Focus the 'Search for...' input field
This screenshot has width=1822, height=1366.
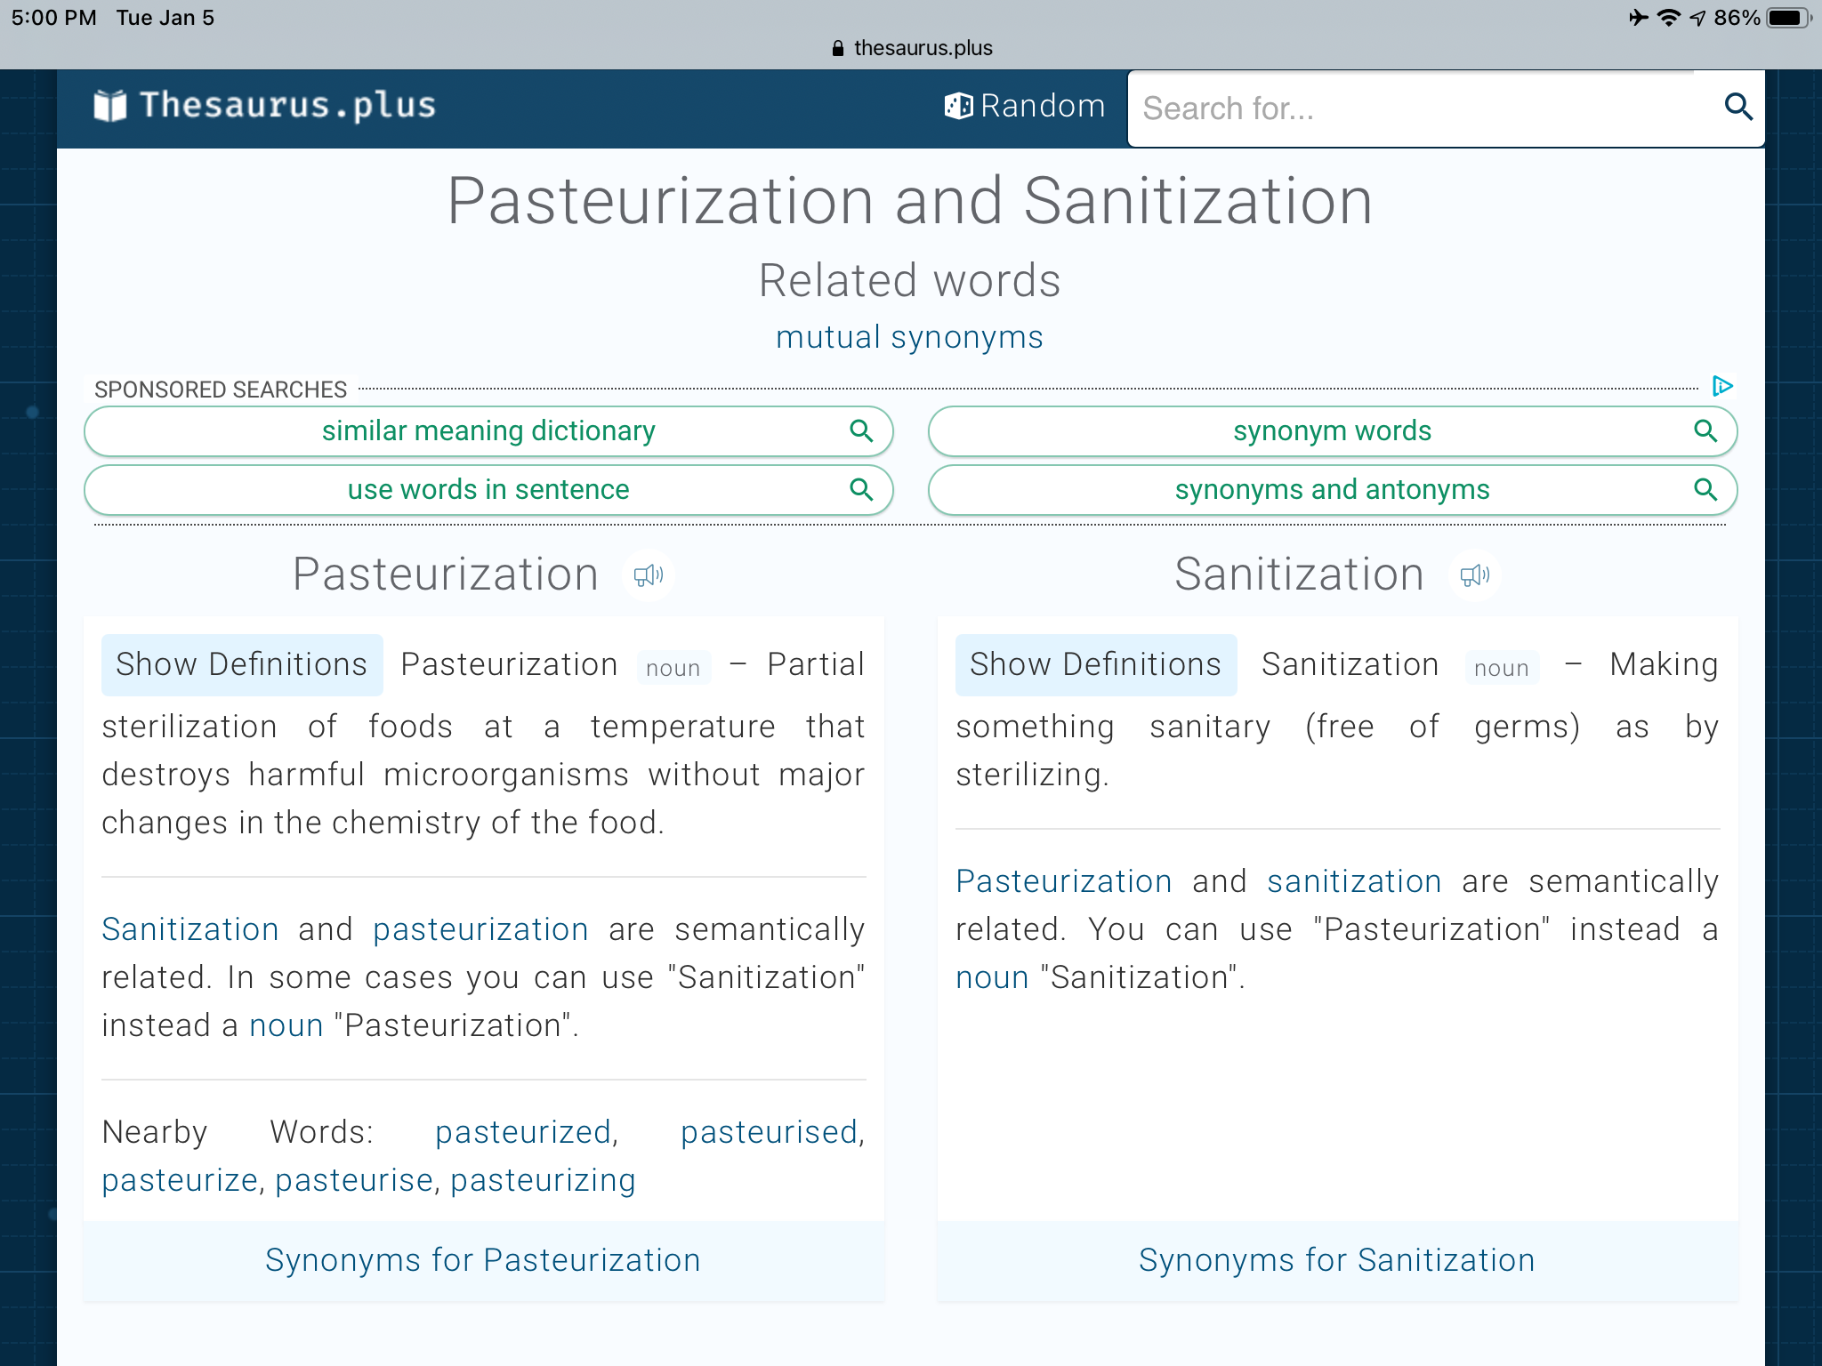pos(1423,108)
